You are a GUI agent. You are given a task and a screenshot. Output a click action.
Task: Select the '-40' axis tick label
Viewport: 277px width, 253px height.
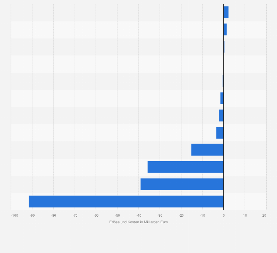pos(138,216)
